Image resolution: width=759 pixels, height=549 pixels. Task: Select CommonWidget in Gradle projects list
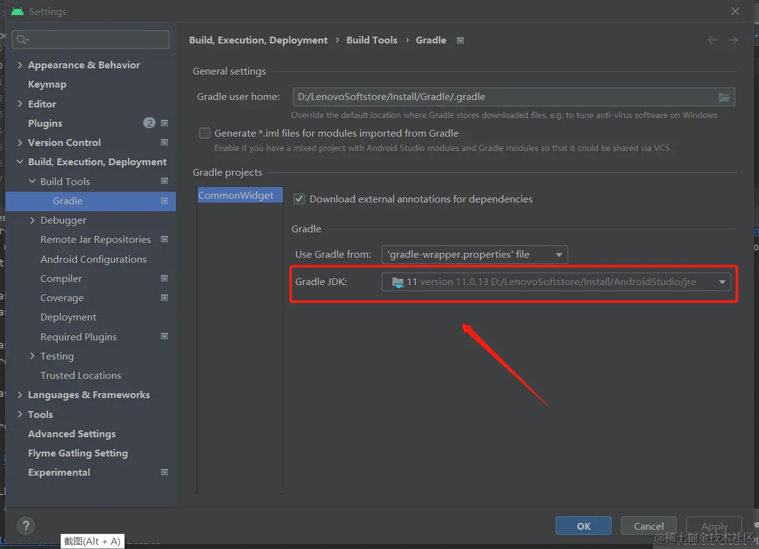pyautogui.click(x=240, y=195)
